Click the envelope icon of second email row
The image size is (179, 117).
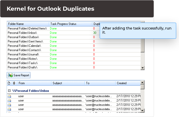9,100
